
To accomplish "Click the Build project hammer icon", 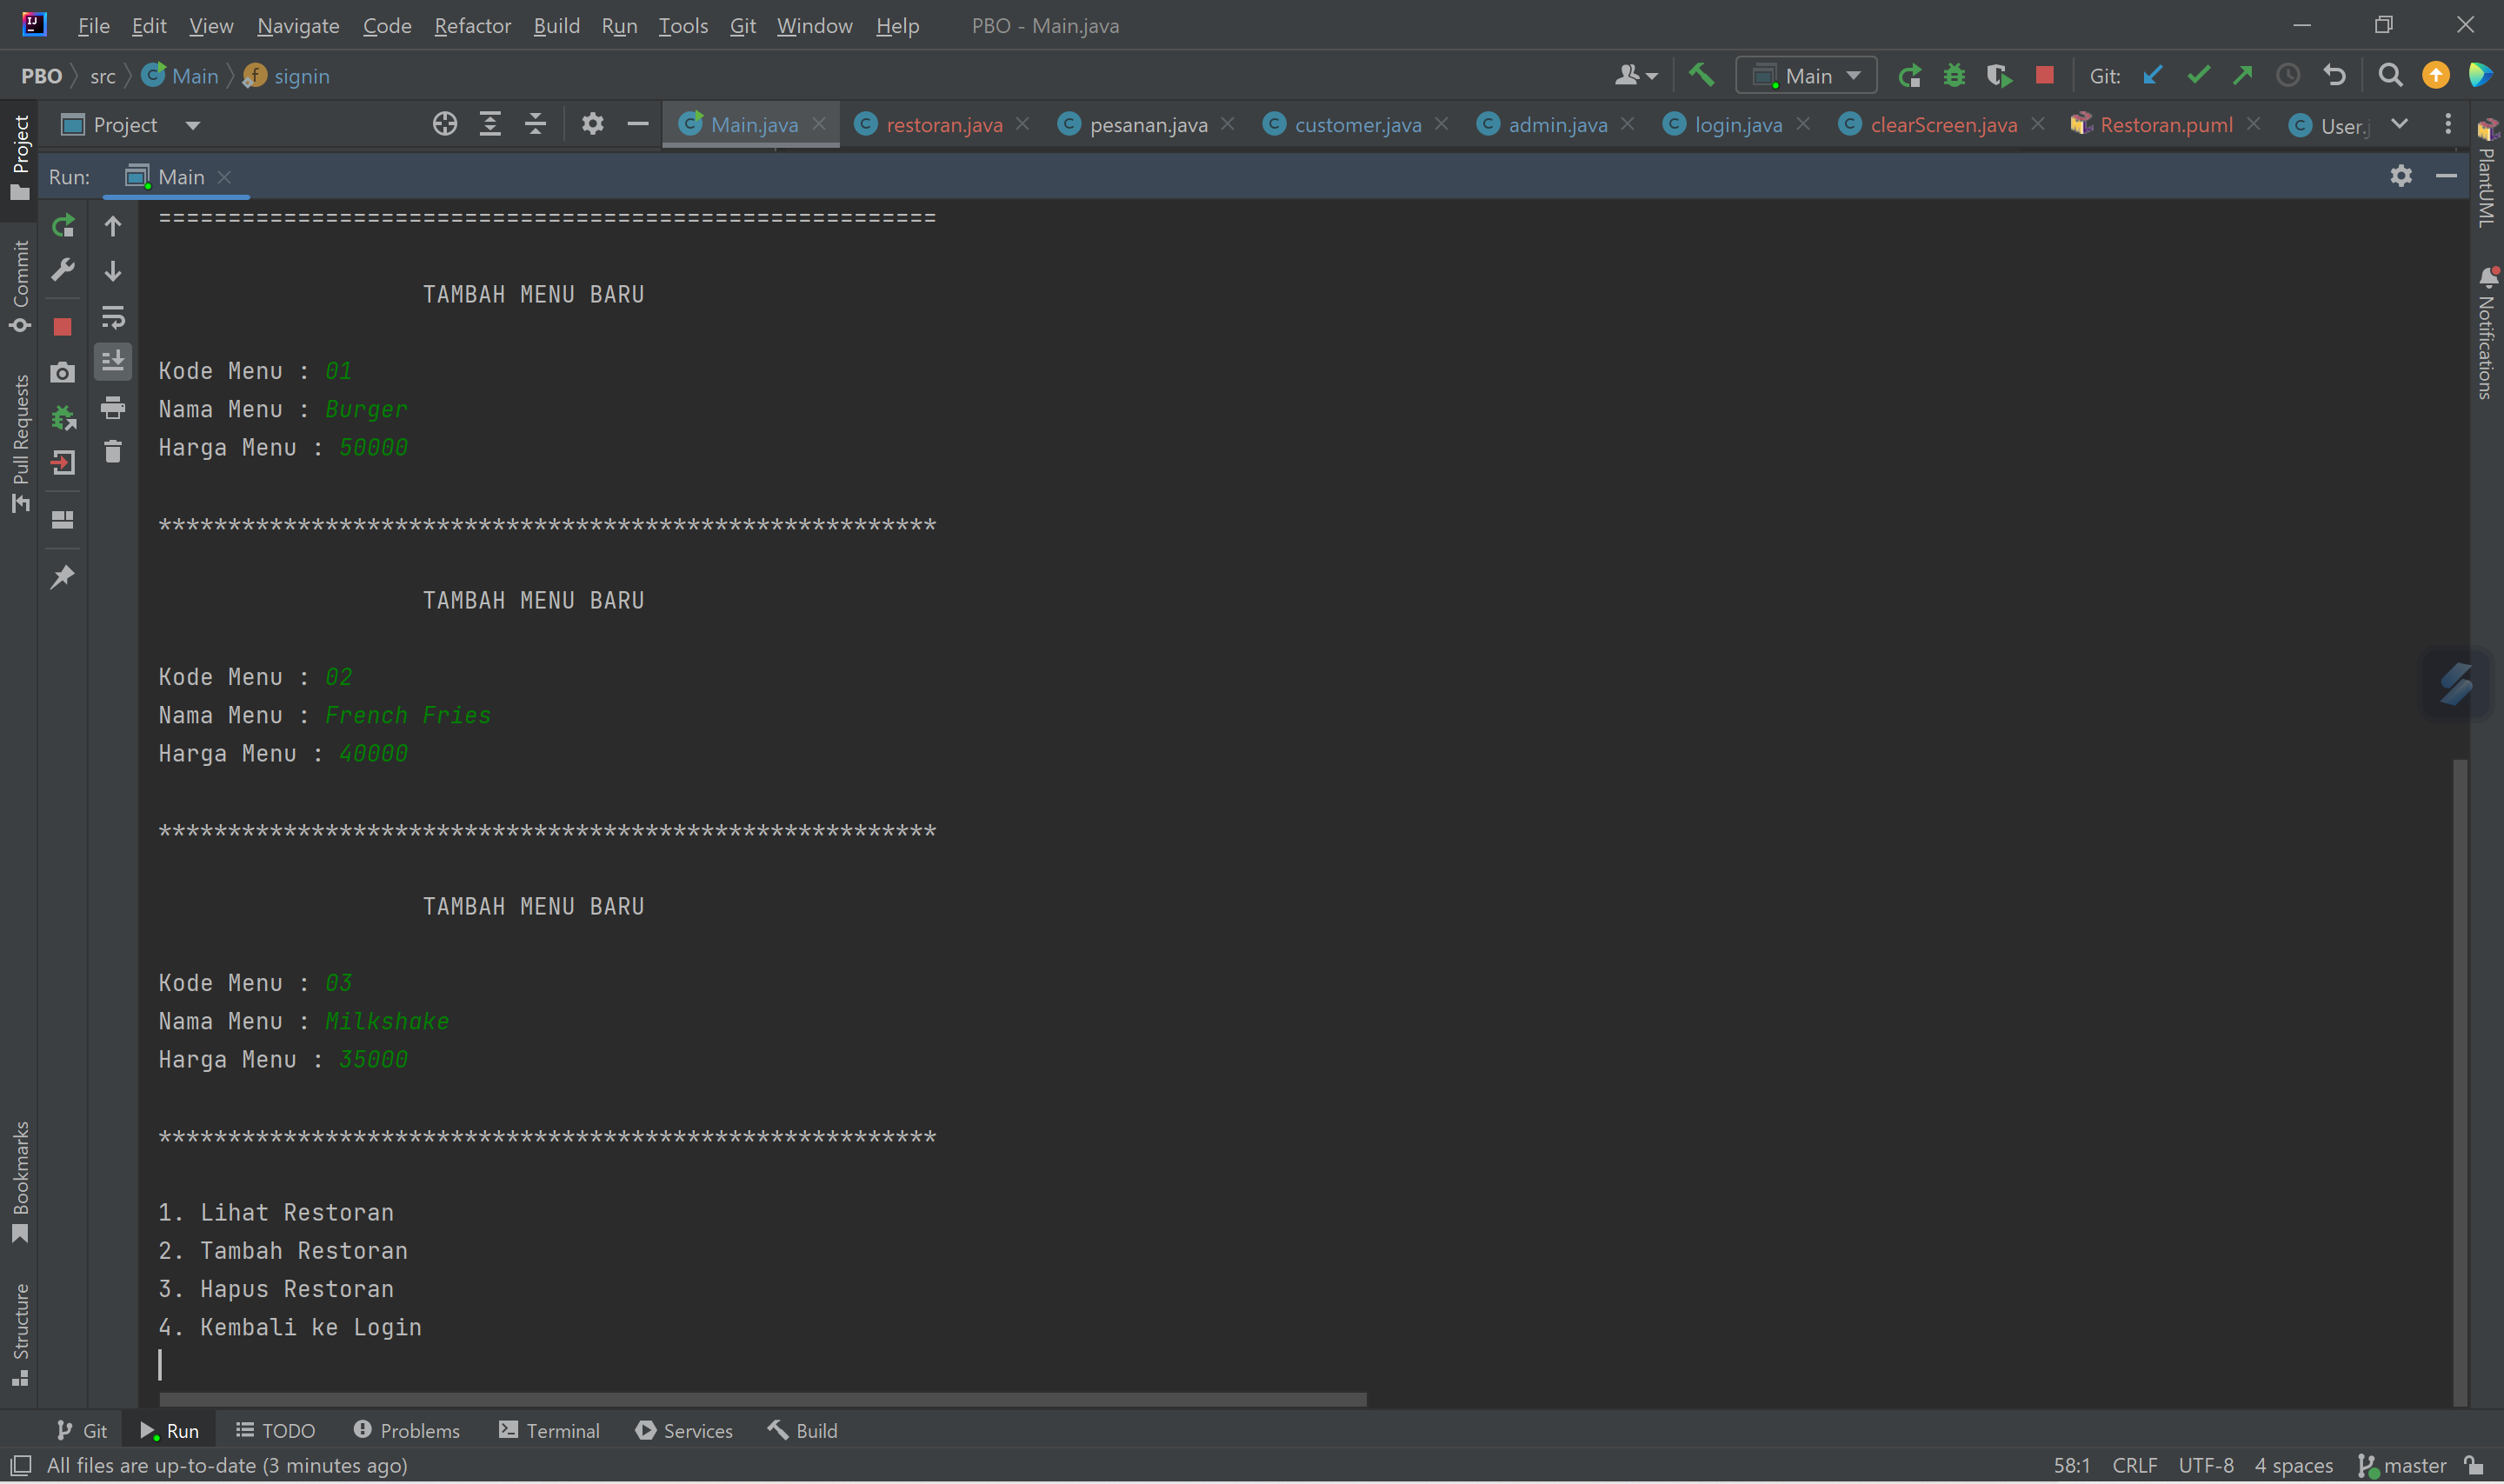I will 1701,75.
